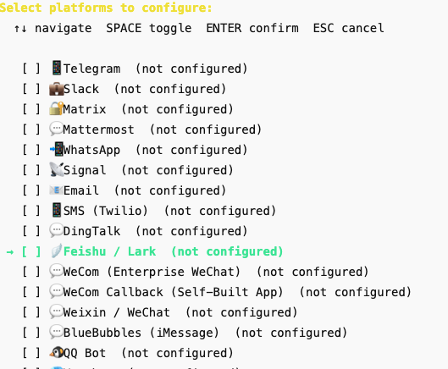Select the Weixin / WeChat entry
448x369 pixels.
pyautogui.click(x=160, y=312)
